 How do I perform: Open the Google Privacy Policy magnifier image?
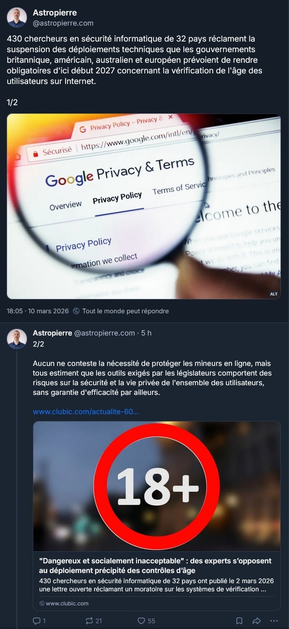144,207
